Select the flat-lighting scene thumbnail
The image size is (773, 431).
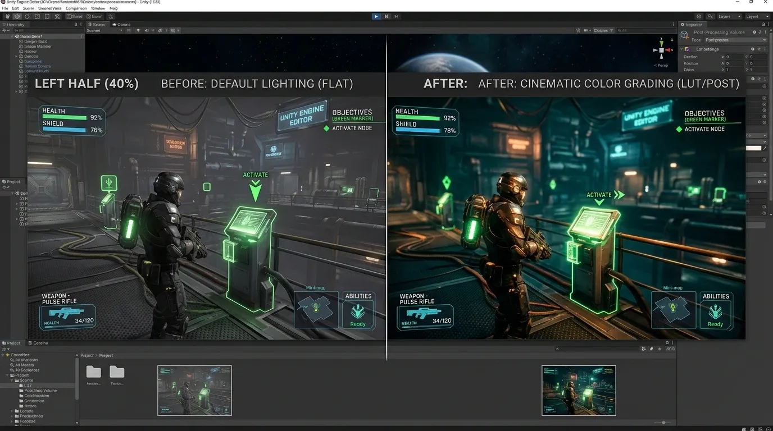coord(194,391)
